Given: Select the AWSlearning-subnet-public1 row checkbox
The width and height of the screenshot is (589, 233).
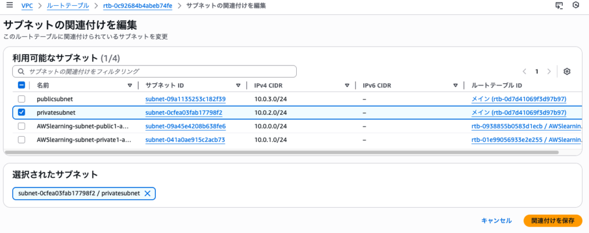Looking at the screenshot, I should (x=21, y=126).
